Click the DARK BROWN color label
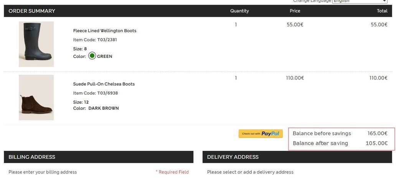The width and height of the screenshot is (396, 183). coord(104,108)
